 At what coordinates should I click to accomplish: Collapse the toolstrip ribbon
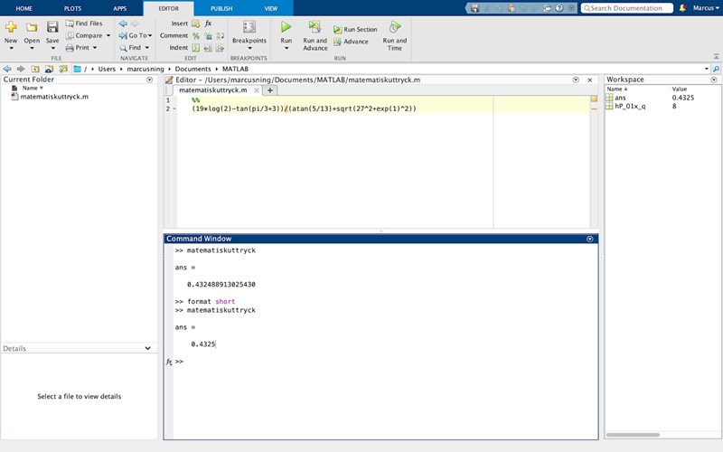click(x=715, y=56)
